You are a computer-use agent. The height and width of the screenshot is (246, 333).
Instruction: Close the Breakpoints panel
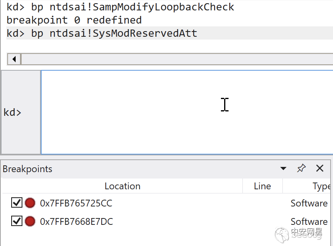tap(320, 169)
